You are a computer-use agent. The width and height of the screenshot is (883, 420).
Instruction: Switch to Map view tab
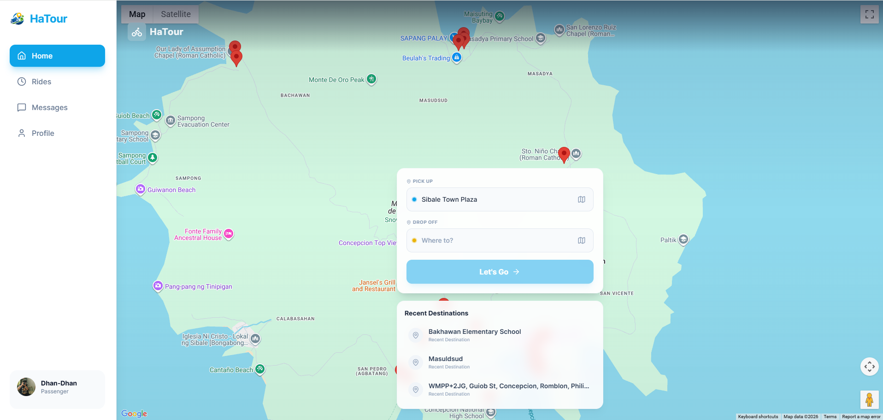(x=137, y=14)
